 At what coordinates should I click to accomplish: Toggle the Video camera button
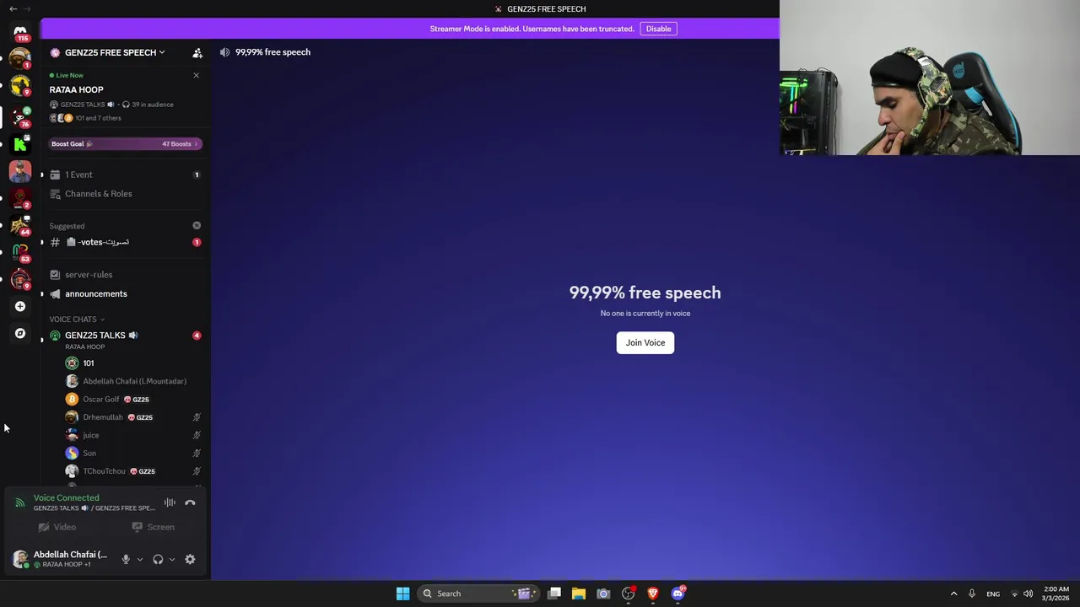click(x=57, y=527)
